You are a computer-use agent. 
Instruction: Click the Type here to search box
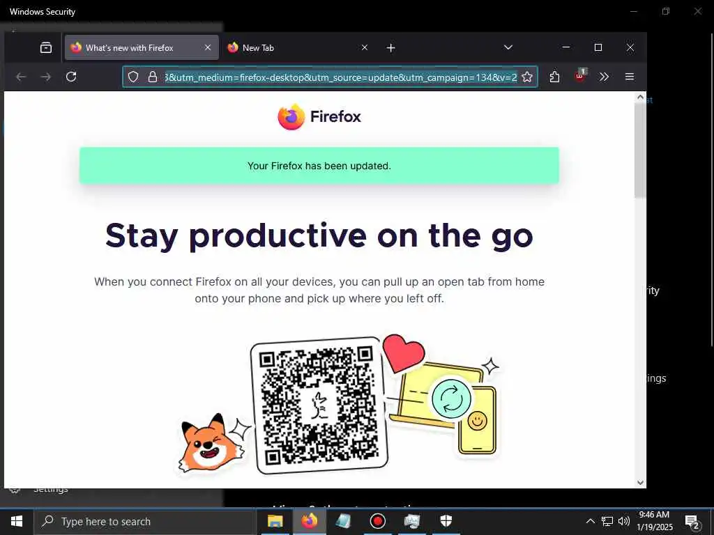(145, 521)
